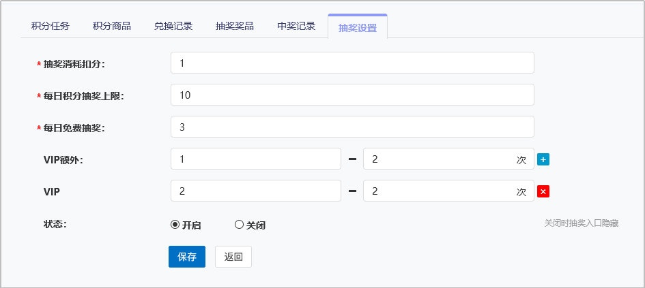Click the 开启 radio label text
The image size is (645, 288).
(x=192, y=225)
